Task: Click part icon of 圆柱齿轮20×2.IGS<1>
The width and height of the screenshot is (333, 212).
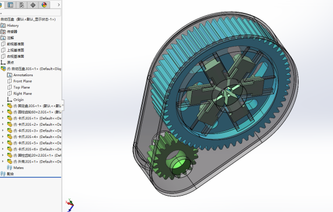Action: 9,155
